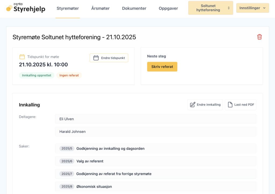Navigate to the Oppgaver tab
Image resolution: width=275 pixels, height=194 pixels.
pyautogui.click(x=168, y=8)
